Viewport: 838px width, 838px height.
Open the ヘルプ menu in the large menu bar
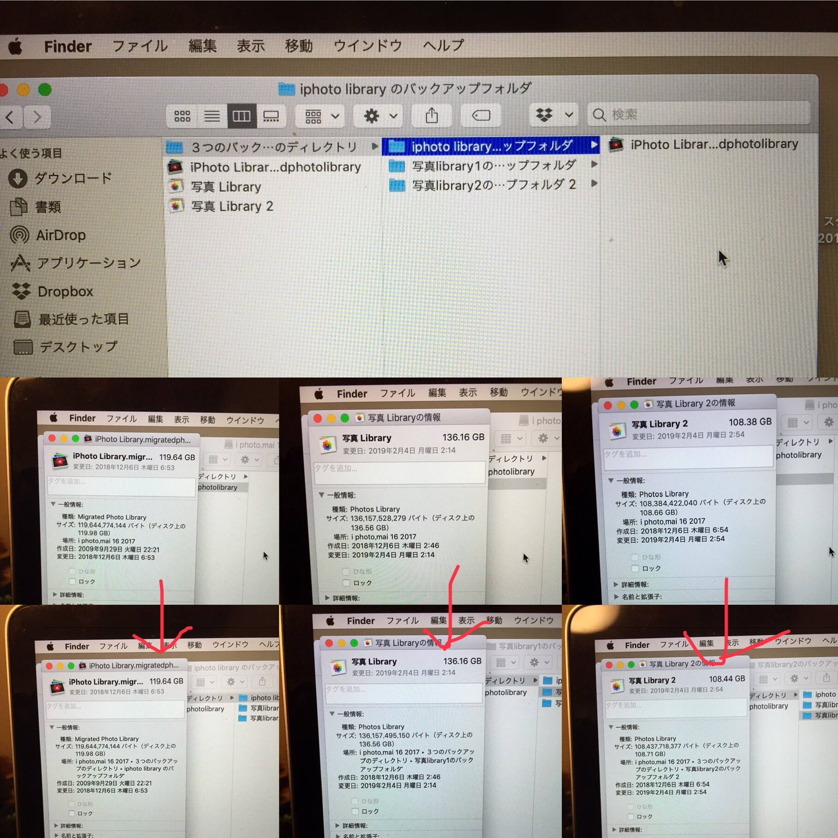[443, 45]
